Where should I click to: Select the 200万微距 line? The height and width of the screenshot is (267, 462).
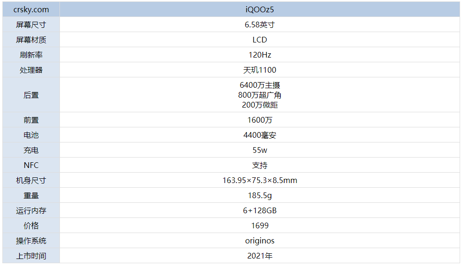(260, 105)
